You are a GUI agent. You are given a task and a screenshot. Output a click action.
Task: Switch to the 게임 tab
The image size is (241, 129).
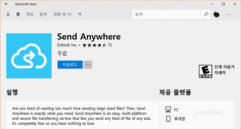click(30, 14)
